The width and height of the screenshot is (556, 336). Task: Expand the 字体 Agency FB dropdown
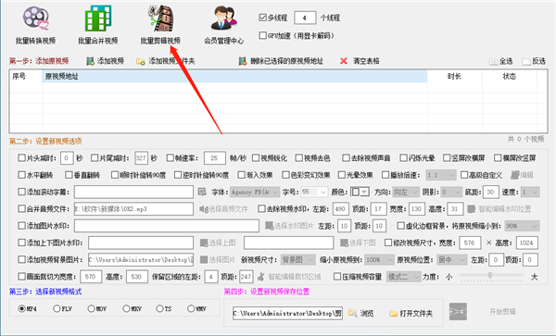point(255,192)
